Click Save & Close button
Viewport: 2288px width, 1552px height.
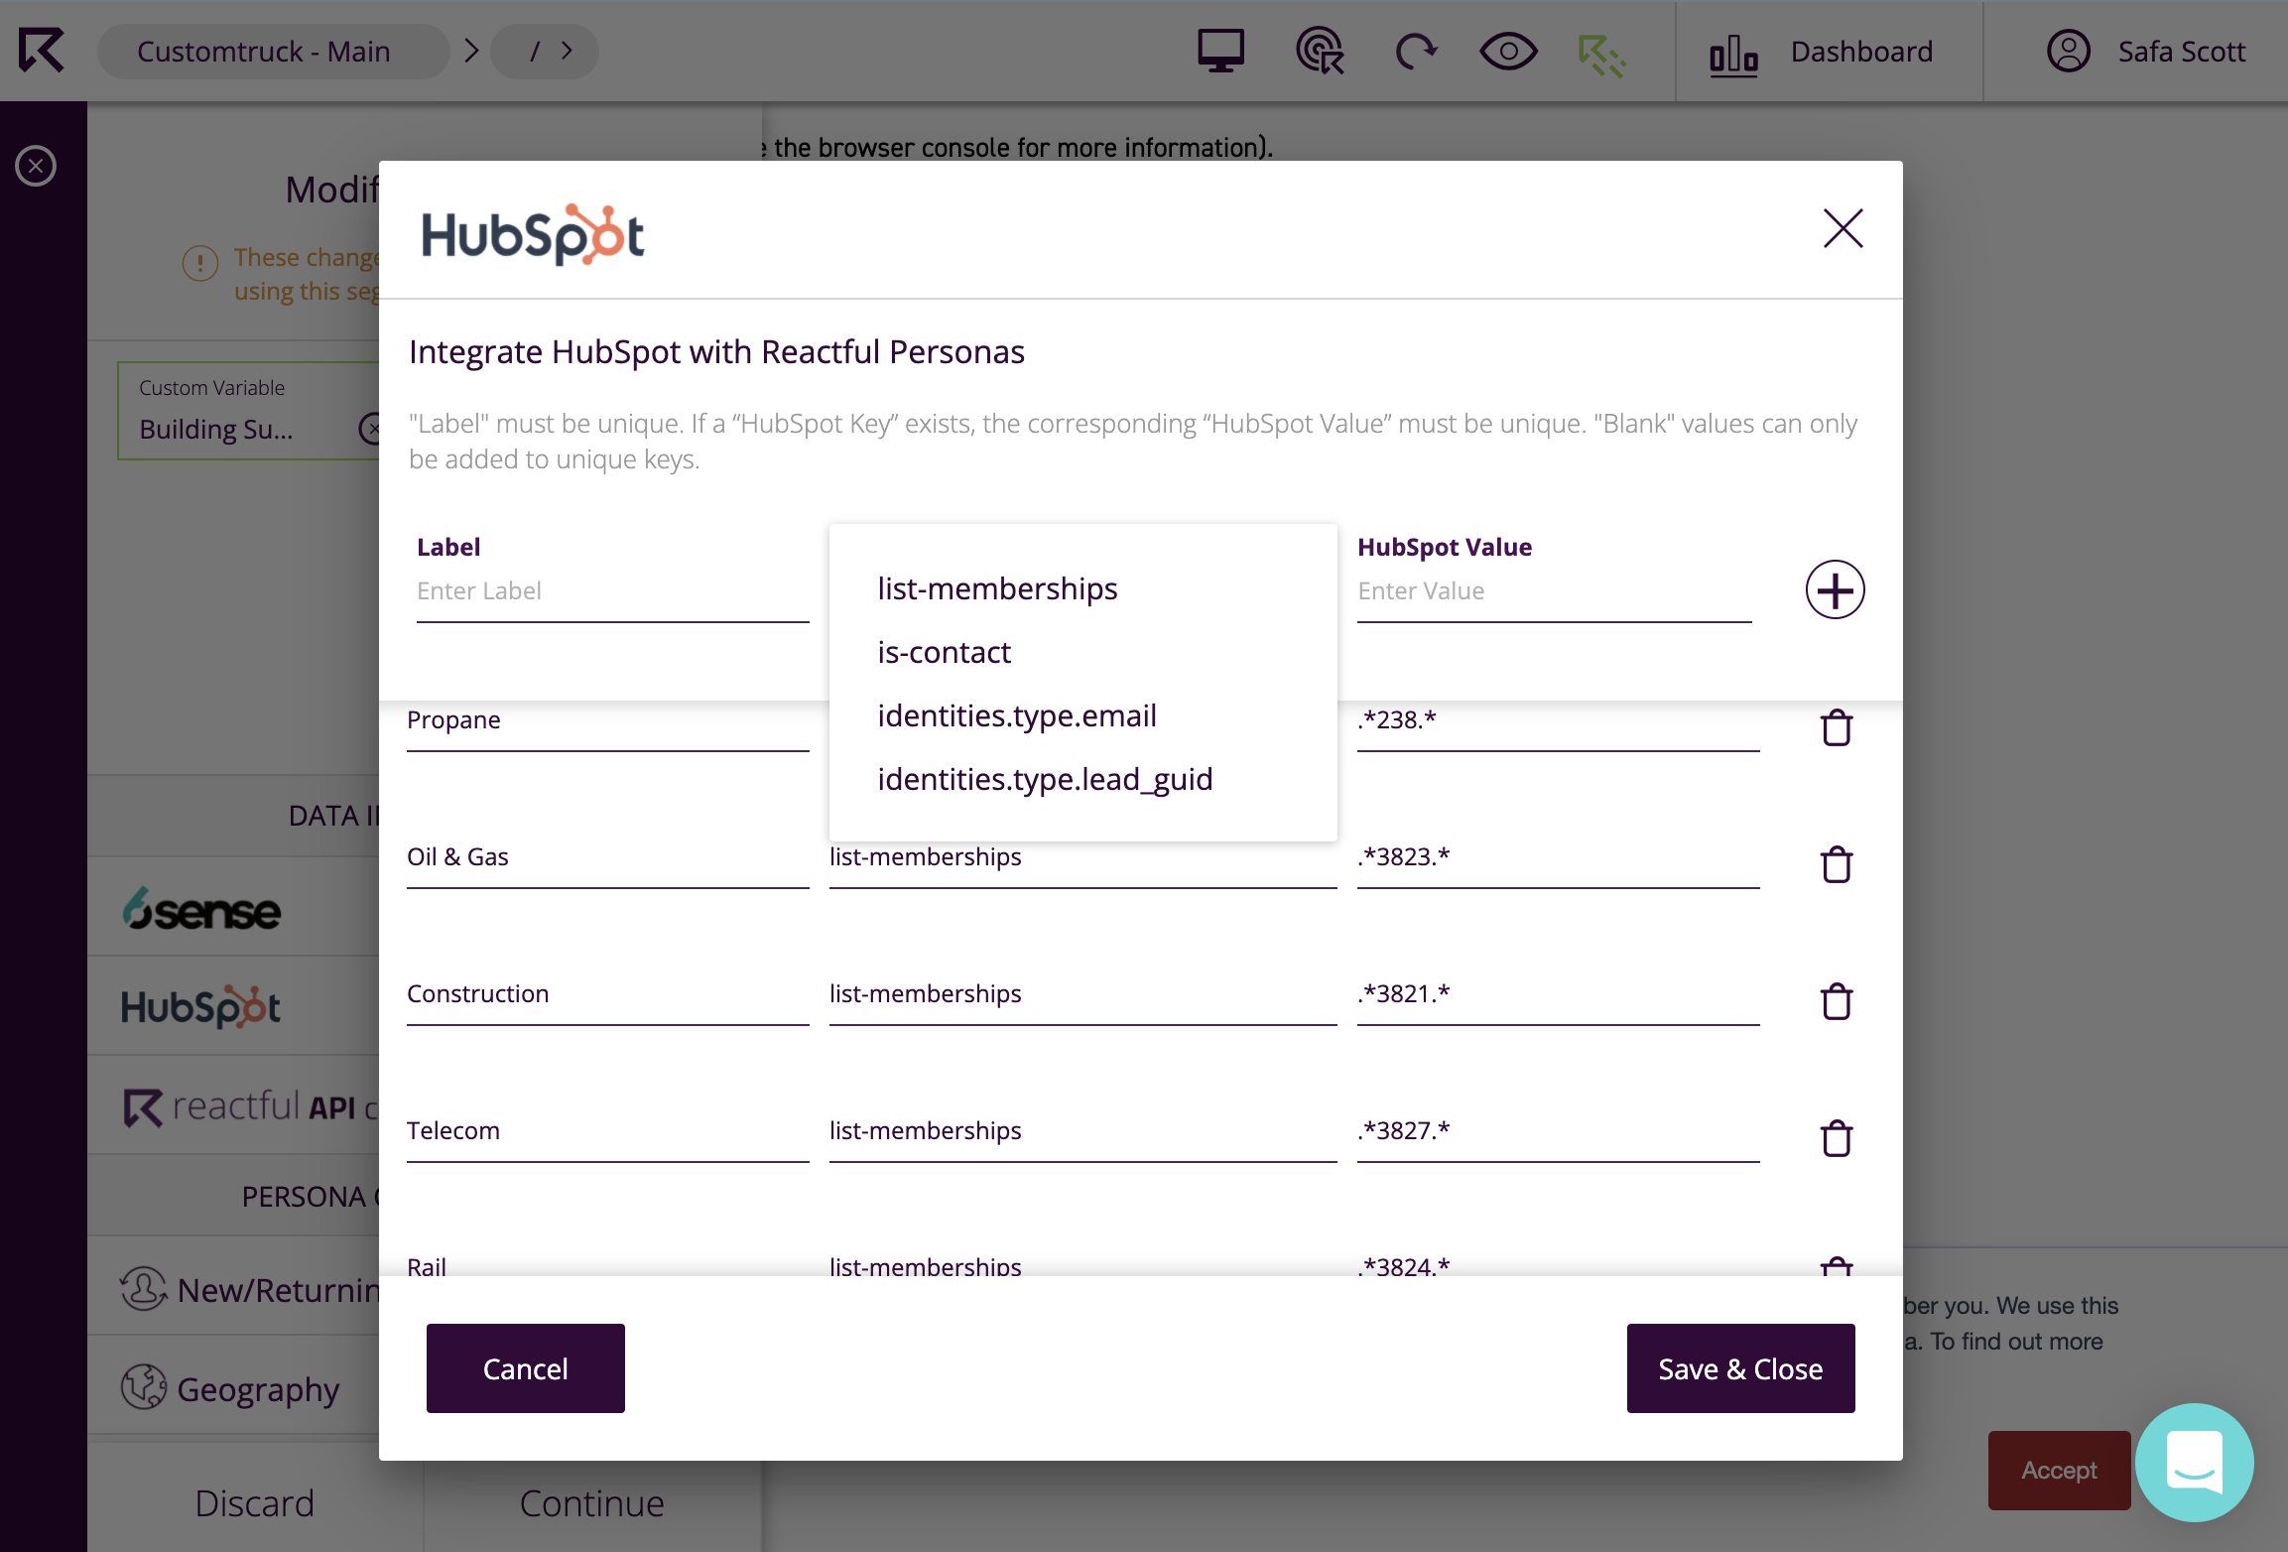1740,1368
